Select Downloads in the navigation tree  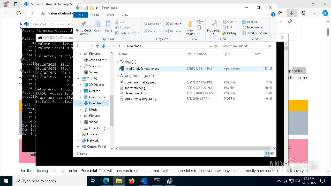[x=96, y=103]
